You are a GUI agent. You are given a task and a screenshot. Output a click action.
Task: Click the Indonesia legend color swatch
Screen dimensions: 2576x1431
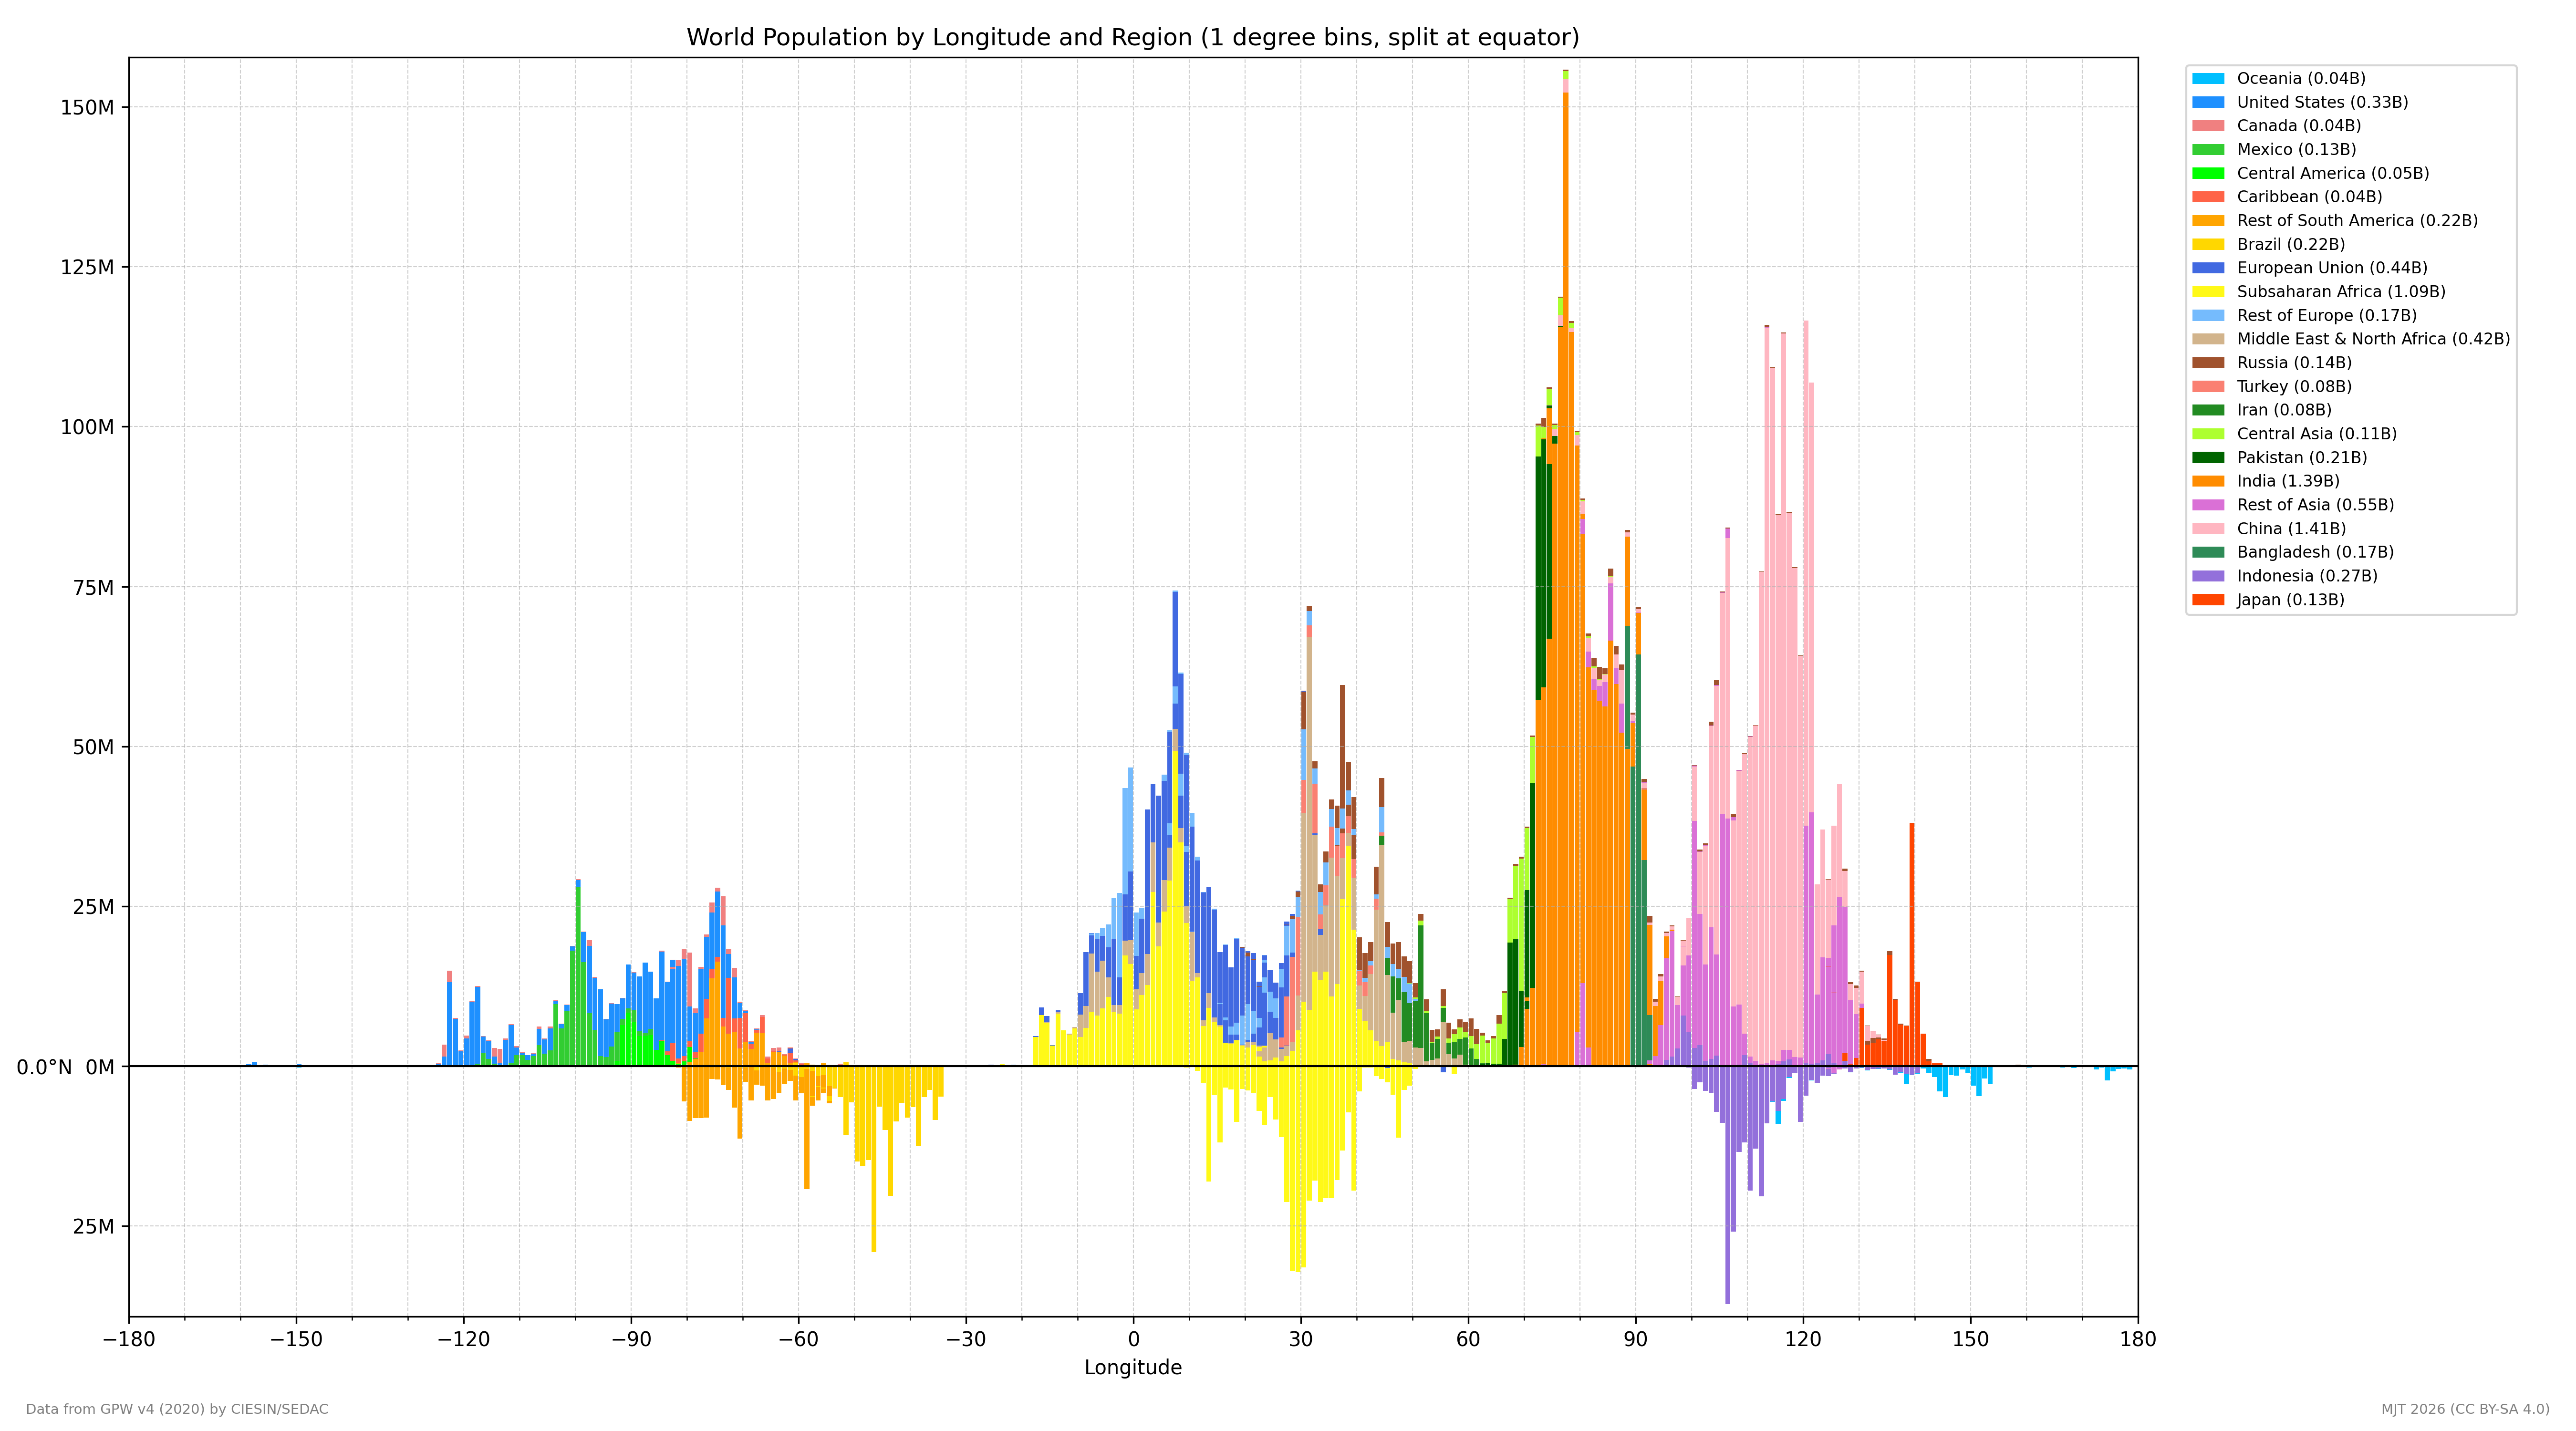[x=2208, y=576]
